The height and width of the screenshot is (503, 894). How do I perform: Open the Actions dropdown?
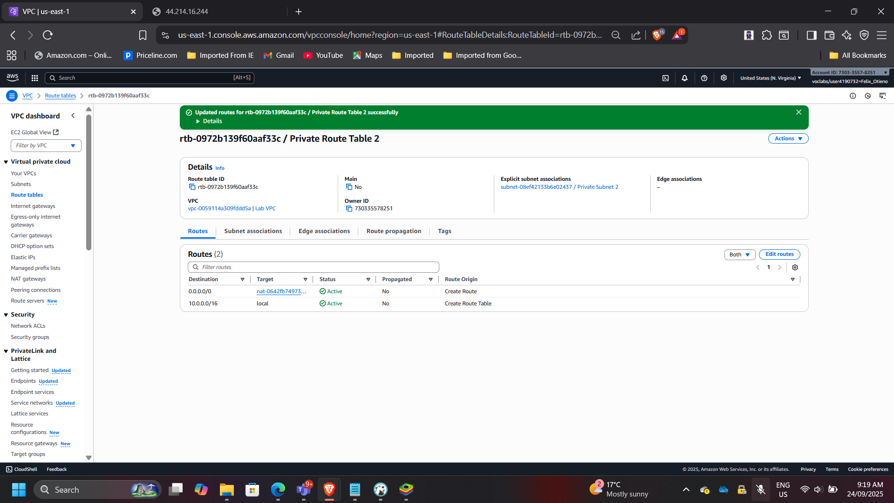[x=788, y=138]
